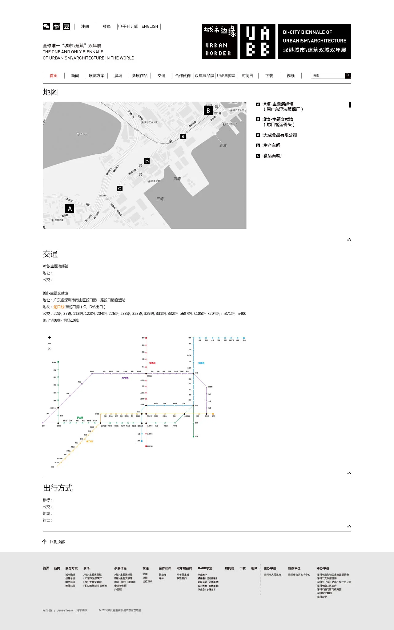Open the Weibo social icon

point(56,26)
